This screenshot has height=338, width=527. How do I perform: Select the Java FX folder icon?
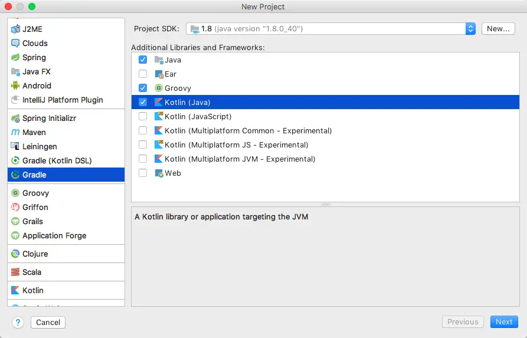tap(15, 71)
